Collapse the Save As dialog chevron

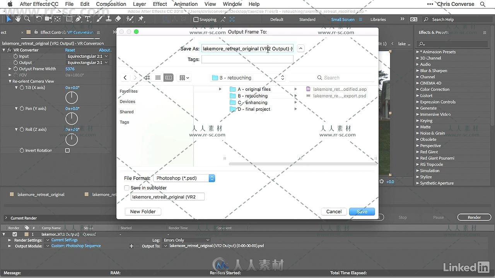300,49
